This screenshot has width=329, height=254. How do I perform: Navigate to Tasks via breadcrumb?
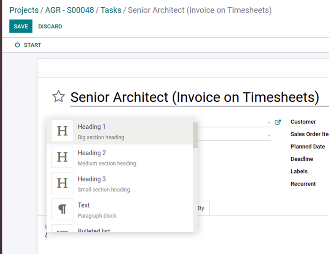click(x=111, y=10)
